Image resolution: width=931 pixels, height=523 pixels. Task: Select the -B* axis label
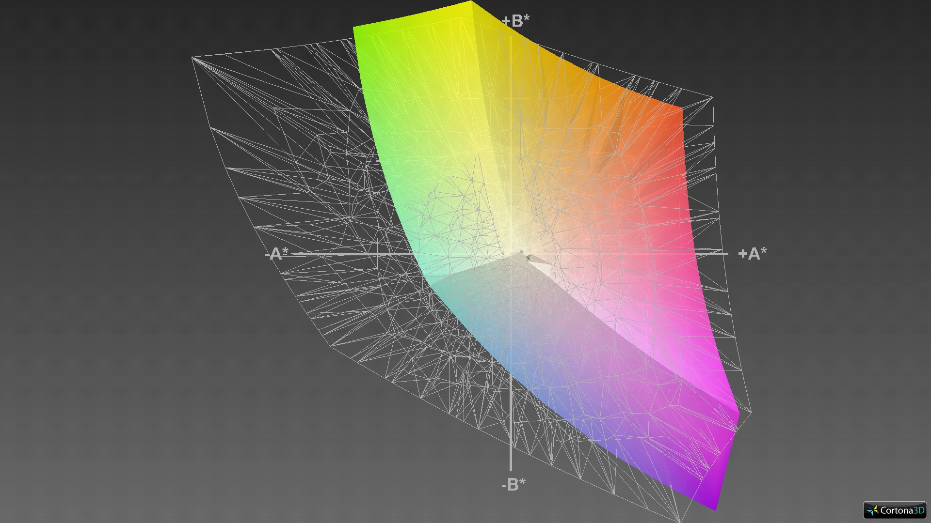[x=513, y=484]
